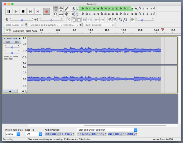The height and width of the screenshot is (143, 183).
Task: Adjust the playback volume slider
Action: point(51,20)
